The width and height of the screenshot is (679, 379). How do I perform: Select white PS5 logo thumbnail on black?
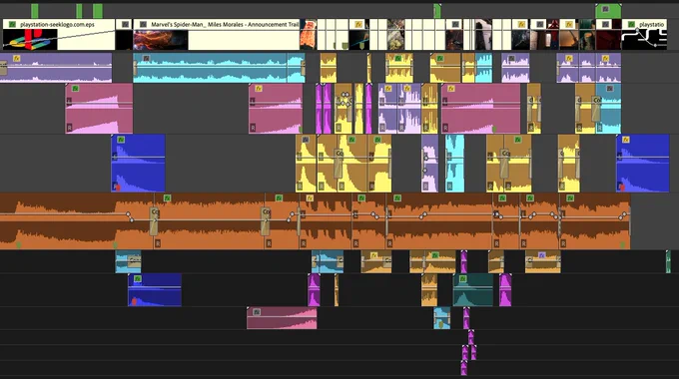coord(645,39)
